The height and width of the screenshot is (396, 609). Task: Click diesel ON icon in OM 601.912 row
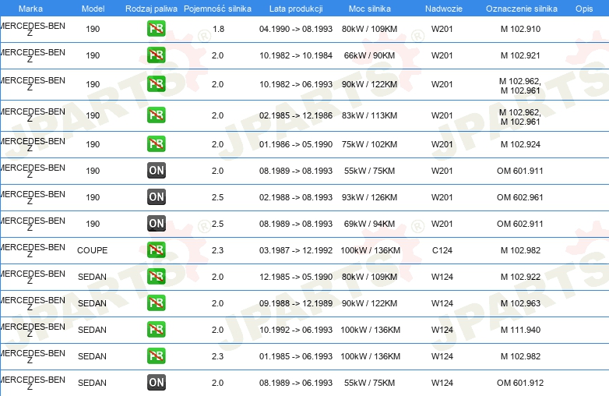tap(156, 383)
